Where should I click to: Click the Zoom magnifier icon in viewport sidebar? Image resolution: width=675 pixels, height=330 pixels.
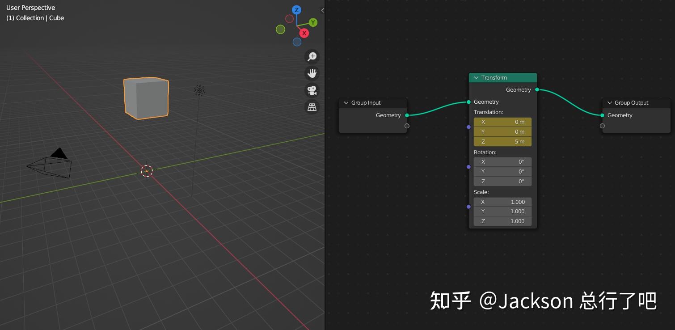click(312, 57)
